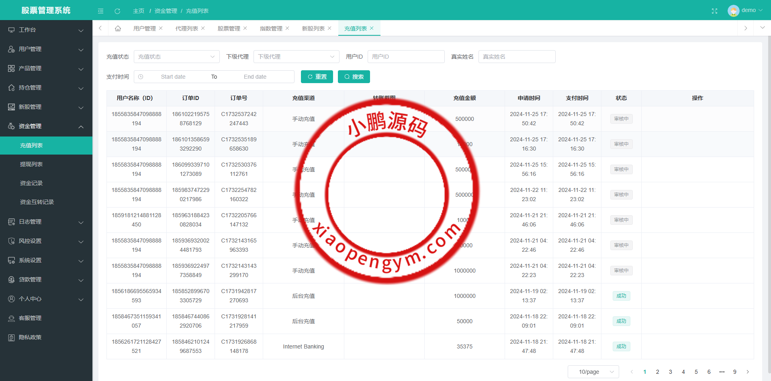
Task: Close the 用户管理 tab
Action: [x=161, y=28]
